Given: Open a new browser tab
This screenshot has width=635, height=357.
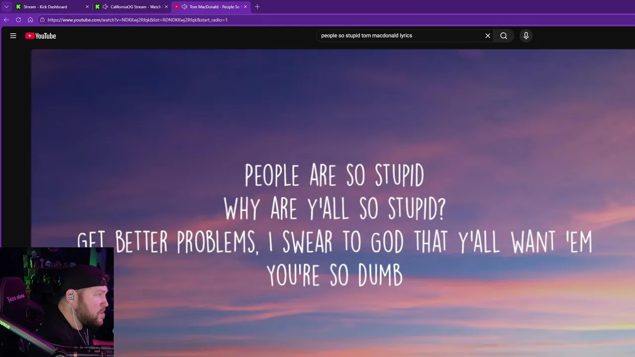Looking at the screenshot, I should click(257, 7).
